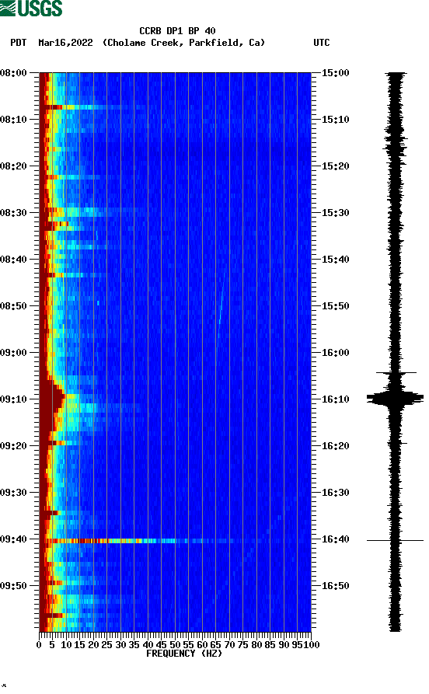
Task: Click the 08:00 PDT time label
Action: coord(13,72)
